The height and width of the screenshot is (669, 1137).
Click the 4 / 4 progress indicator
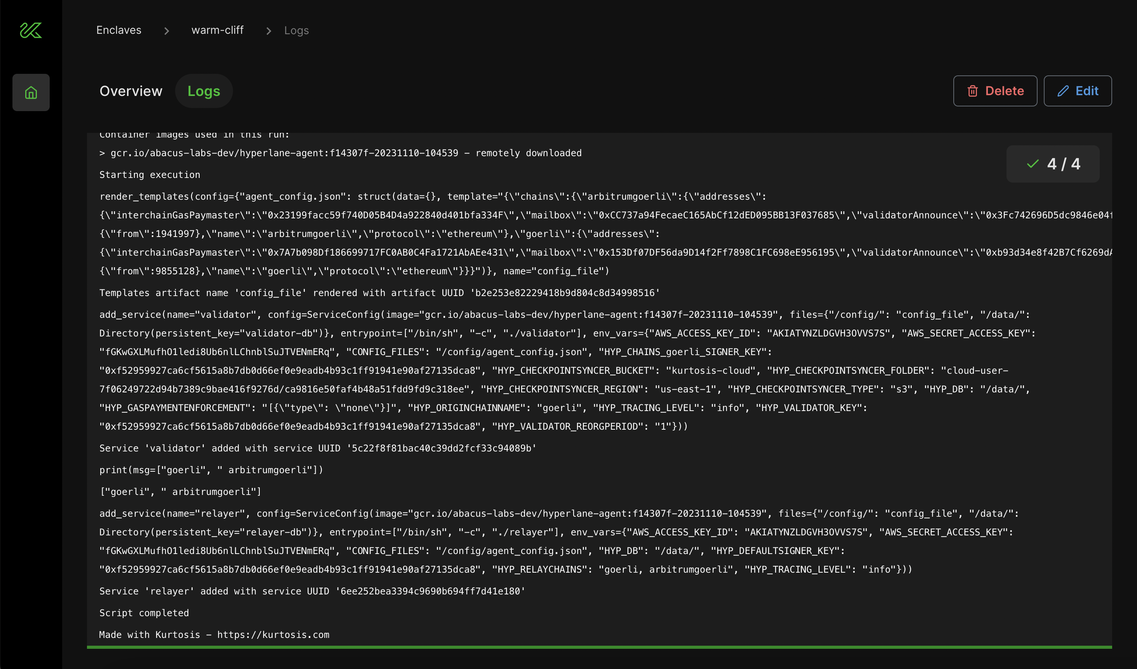pos(1053,164)
